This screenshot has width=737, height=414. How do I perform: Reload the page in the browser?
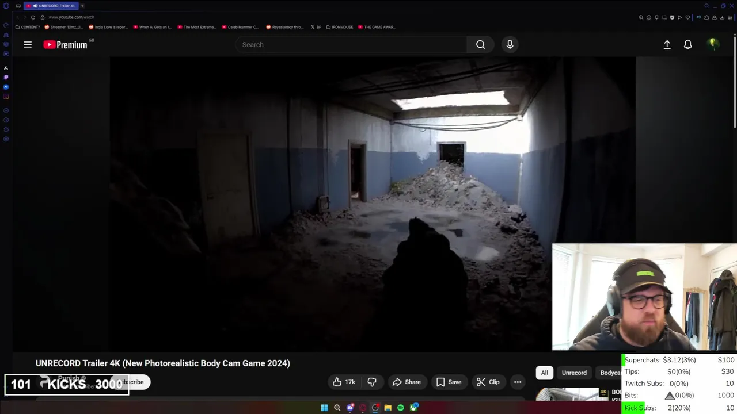tap(33, 17)
